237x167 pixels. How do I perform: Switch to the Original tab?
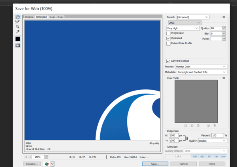tap(29, 17)
